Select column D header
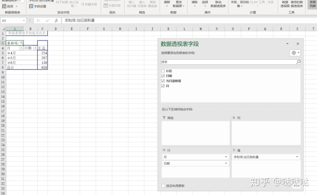This screenshot has width=317, height=195. 55,29
